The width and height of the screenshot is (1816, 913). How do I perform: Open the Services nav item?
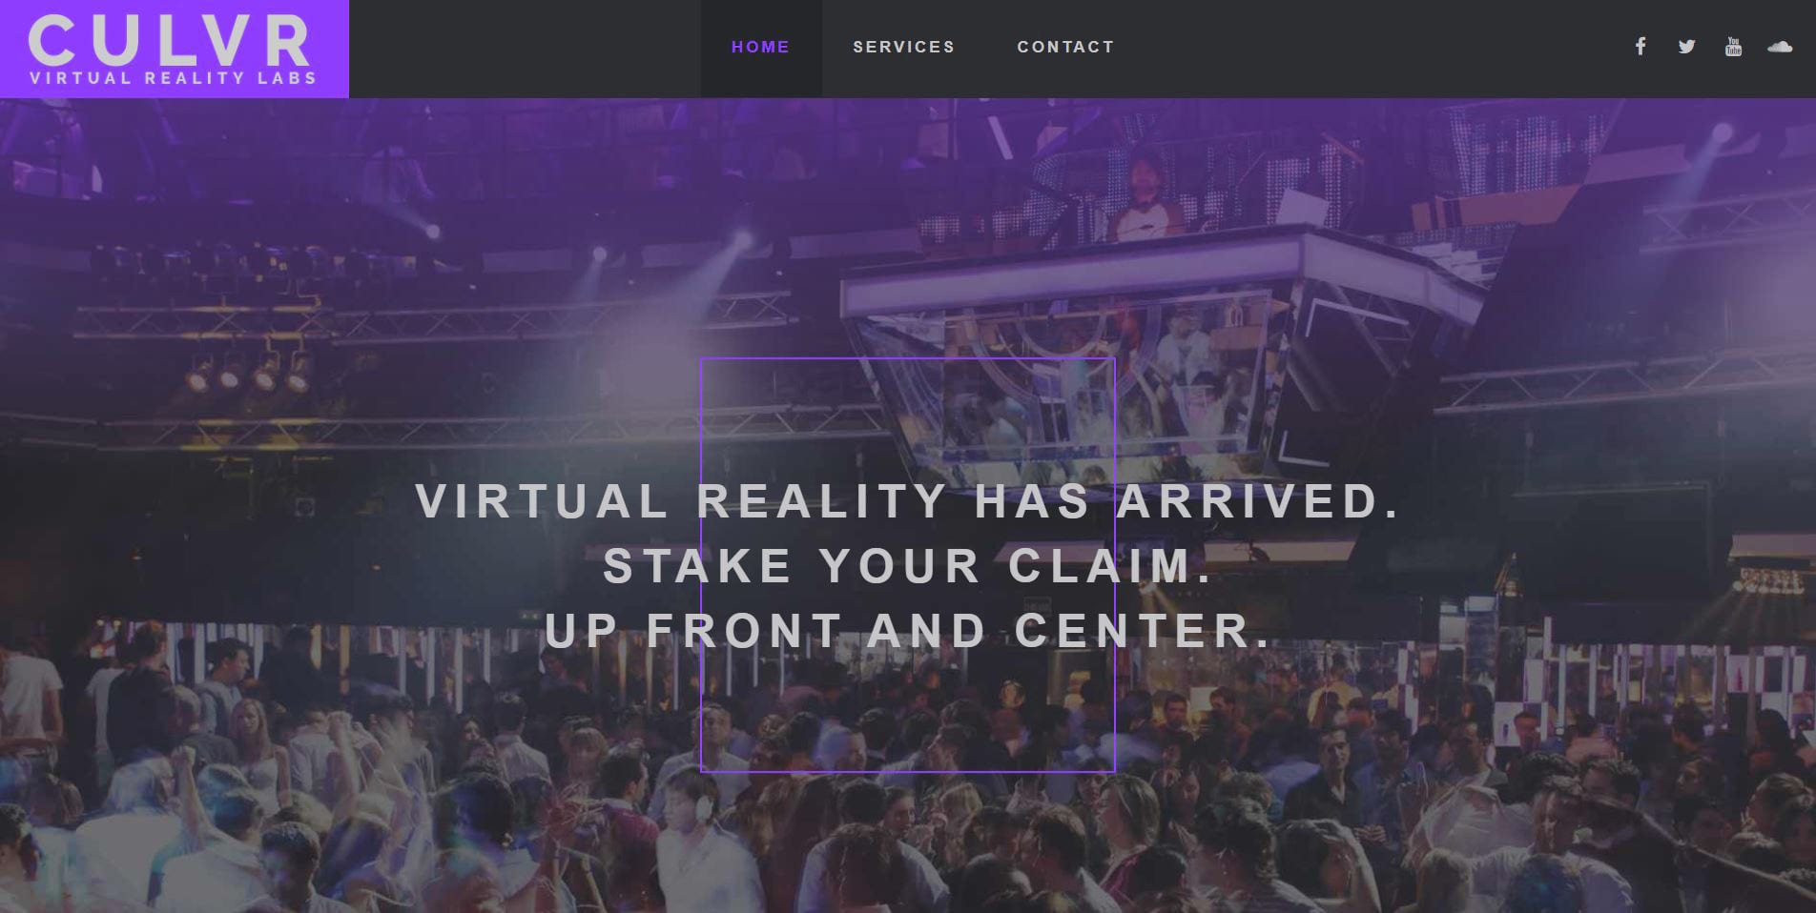[903, 47]
